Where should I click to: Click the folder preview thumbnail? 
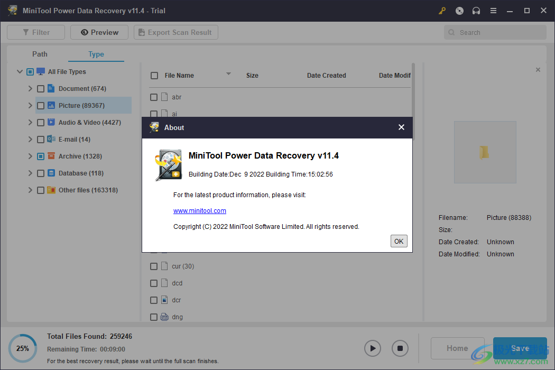click(x=485, y=152)
